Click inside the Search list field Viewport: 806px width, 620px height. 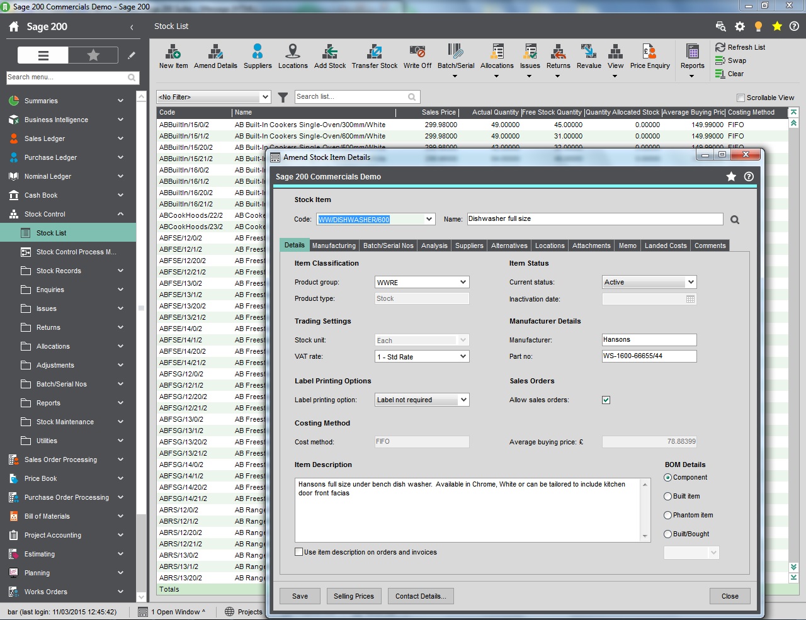(353, 96)
